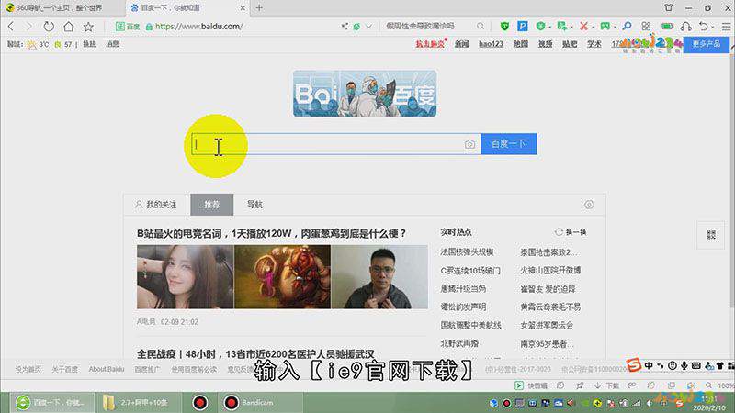Click the taskbar clock showing 2020/2/10

click(x=710, y=403)
